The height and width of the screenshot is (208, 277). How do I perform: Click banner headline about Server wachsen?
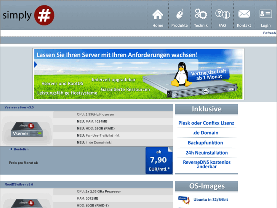click(x=117, y=55)
